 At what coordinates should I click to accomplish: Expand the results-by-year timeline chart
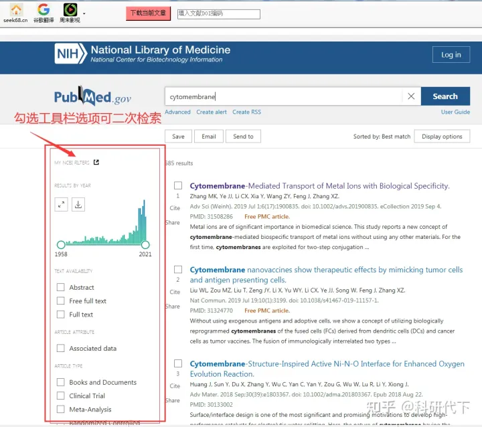click(x=61, y=204)
